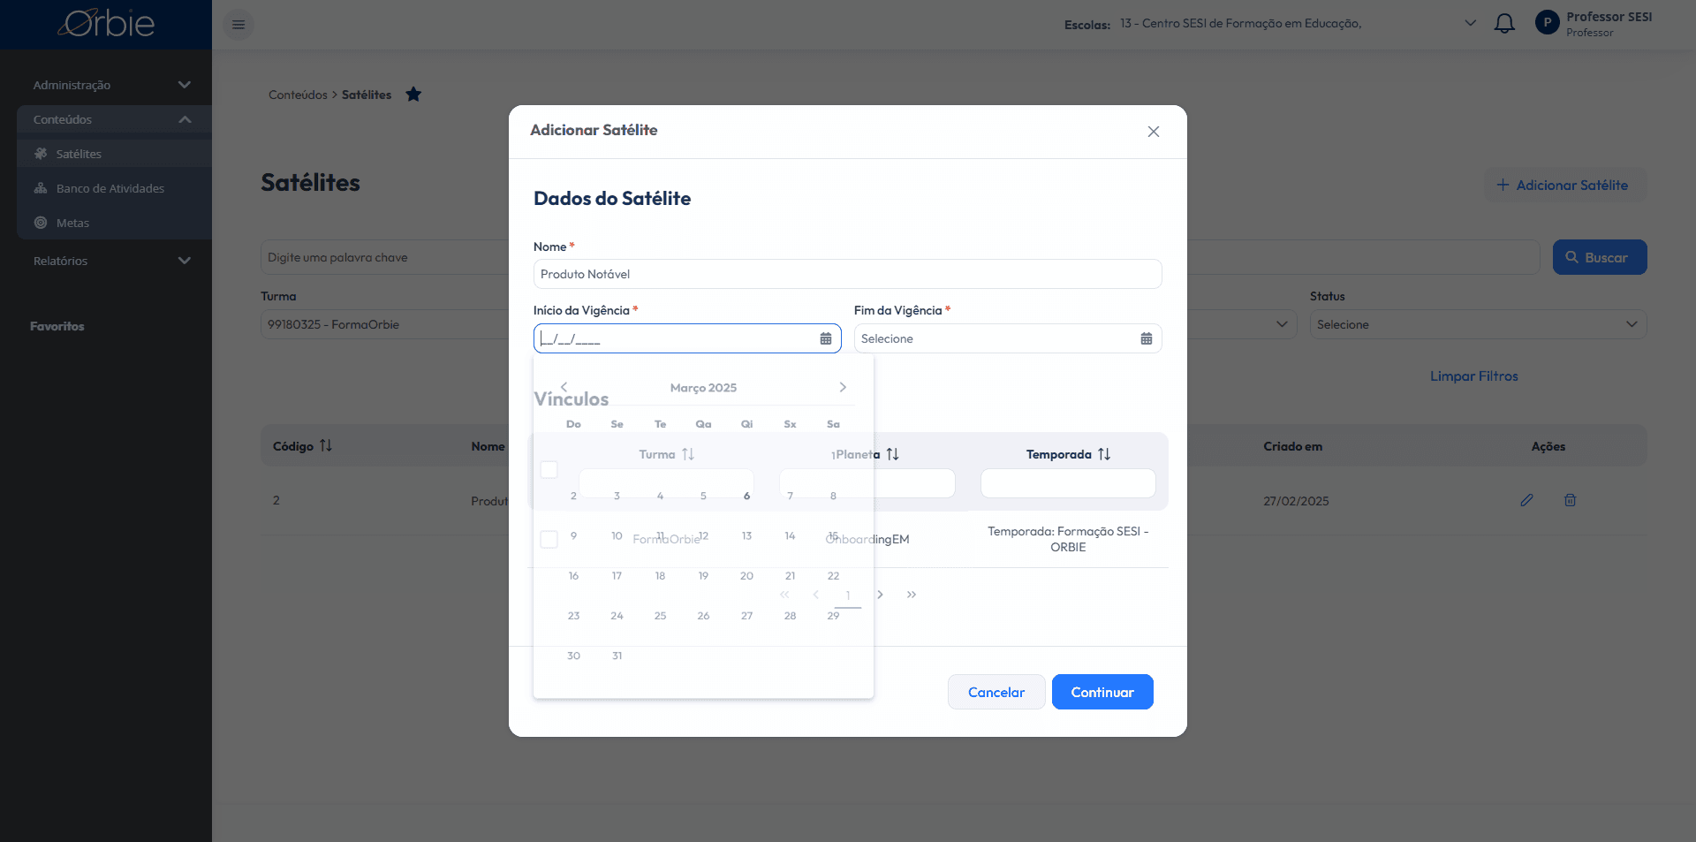Toggle the hamburger sidebar menu icon

238,25
